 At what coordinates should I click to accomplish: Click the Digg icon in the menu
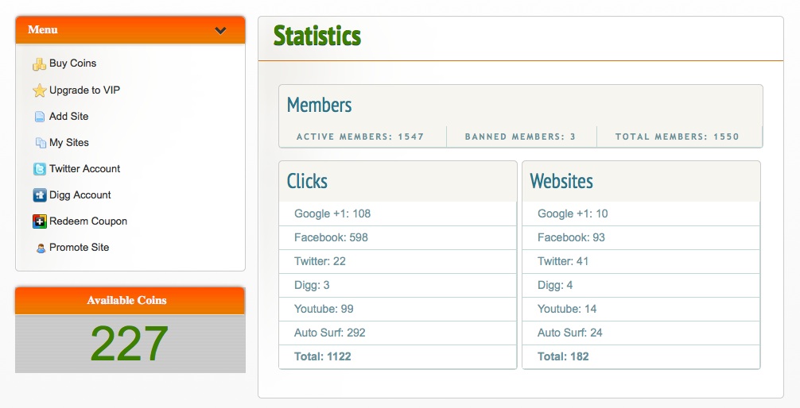pyautogui.click(x=39, y=195)
